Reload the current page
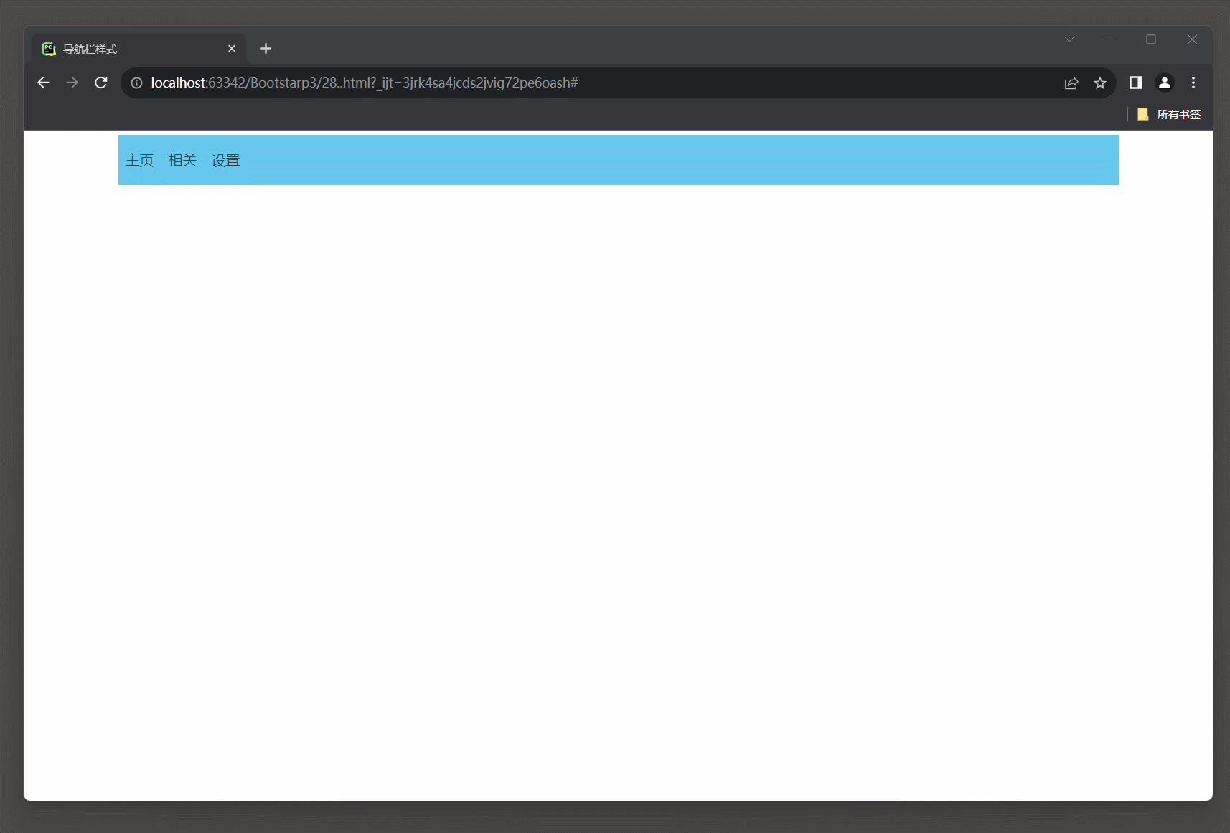Viewport: 1230px width, 833px height. [101, 83]
